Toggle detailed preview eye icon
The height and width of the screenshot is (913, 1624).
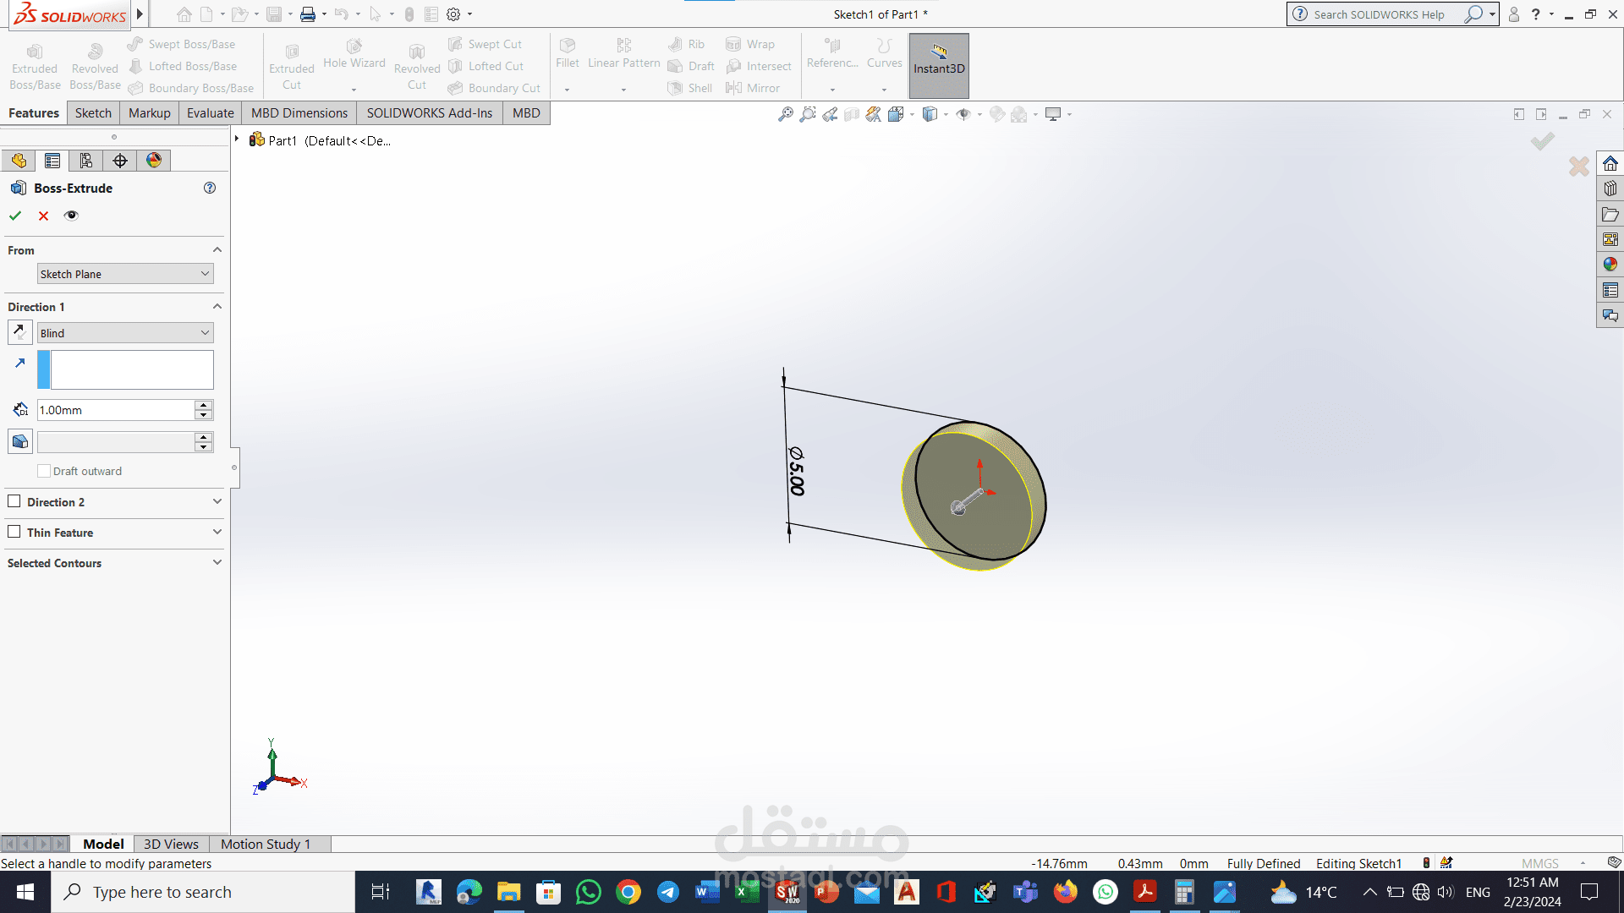pos(71,216)
